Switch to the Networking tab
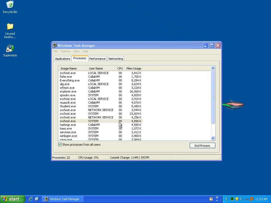 [x=116, y=59]
